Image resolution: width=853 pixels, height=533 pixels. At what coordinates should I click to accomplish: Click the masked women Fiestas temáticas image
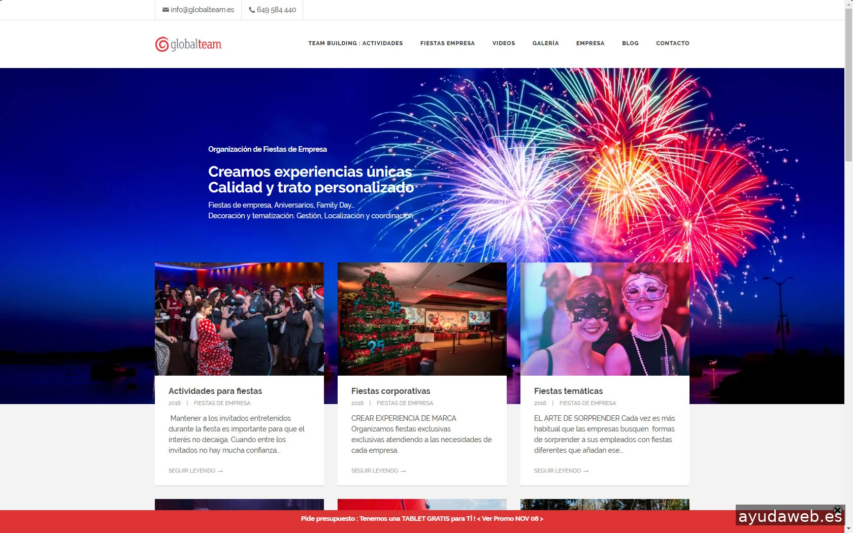pos(605,319)
